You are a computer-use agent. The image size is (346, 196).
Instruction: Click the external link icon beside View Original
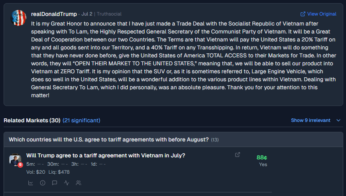point(303,14)
